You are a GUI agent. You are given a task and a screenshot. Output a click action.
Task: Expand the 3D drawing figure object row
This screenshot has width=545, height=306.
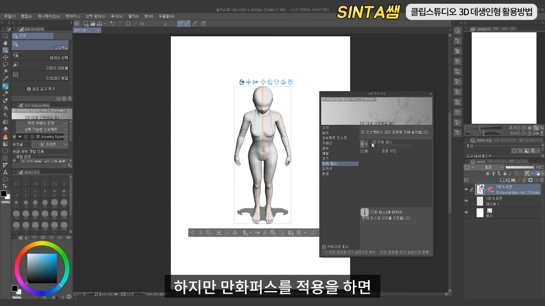[x=14, y=136]
